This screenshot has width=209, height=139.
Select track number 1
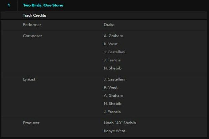pyautogui.click(x=9, y=5)
